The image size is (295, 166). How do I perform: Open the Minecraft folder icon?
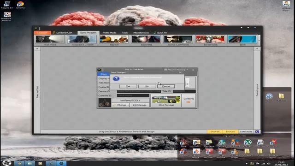coord(248,153)
